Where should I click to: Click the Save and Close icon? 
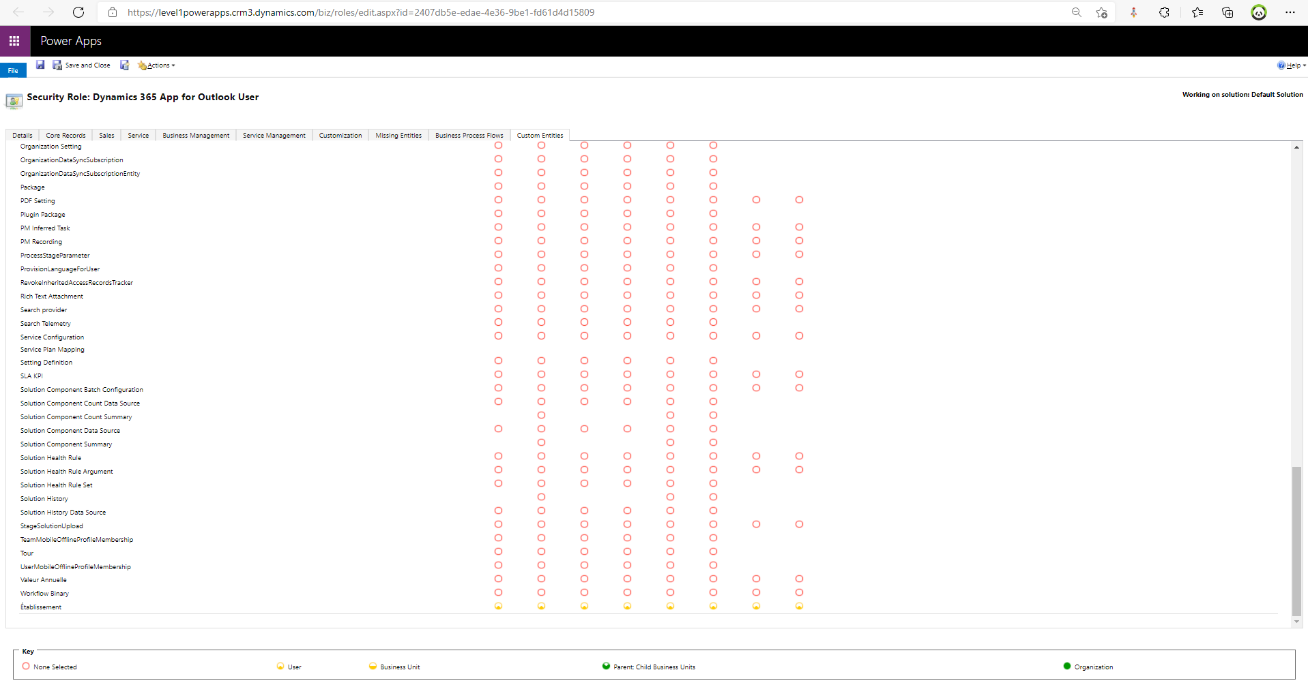click(x=57, y=65)
